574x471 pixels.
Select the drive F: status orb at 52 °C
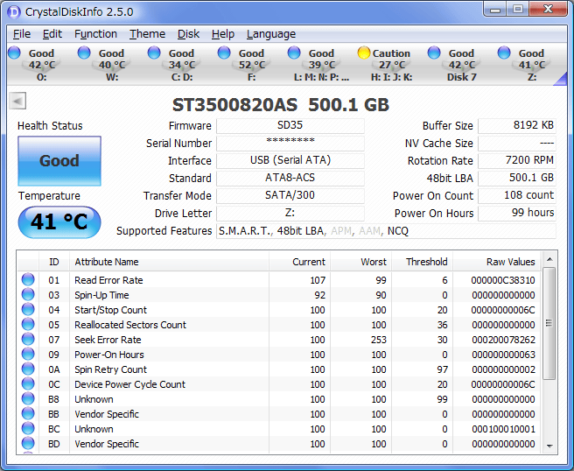224,53
